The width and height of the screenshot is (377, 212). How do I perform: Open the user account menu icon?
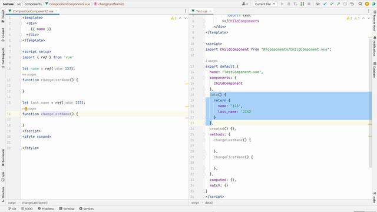pyautogui.click(x=245, y=4)
